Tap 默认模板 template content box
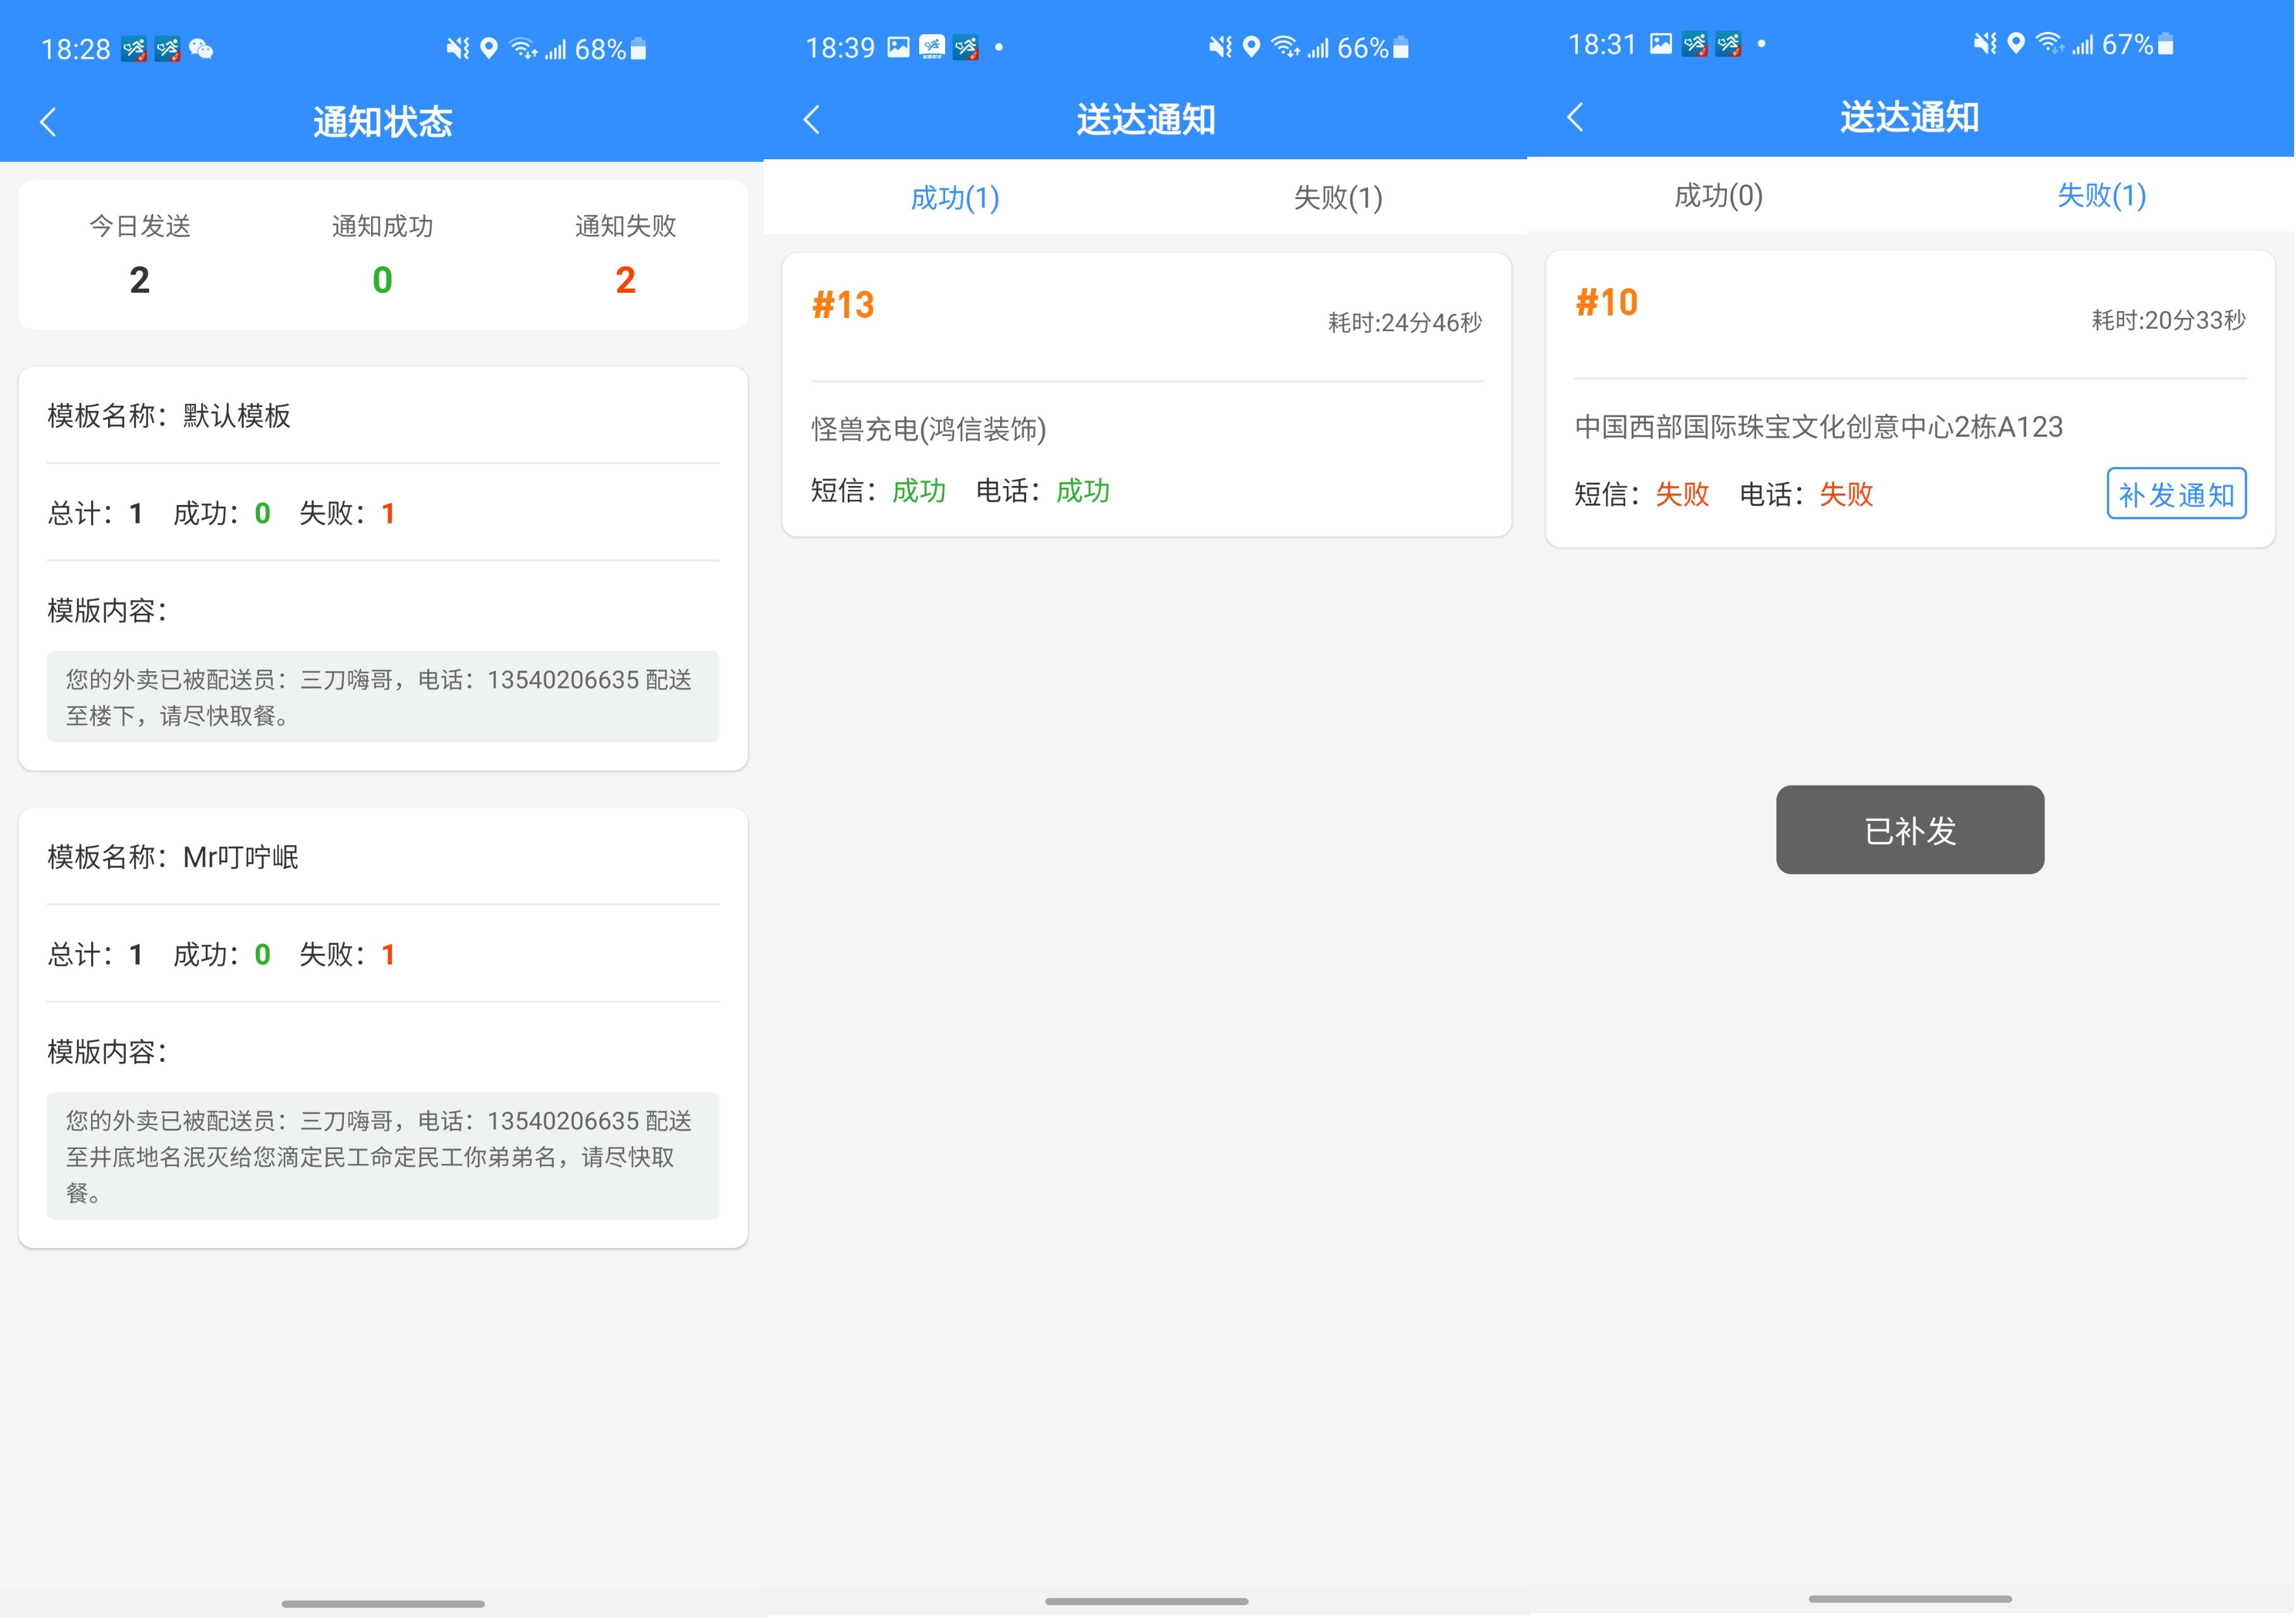 tap(383, 697)
